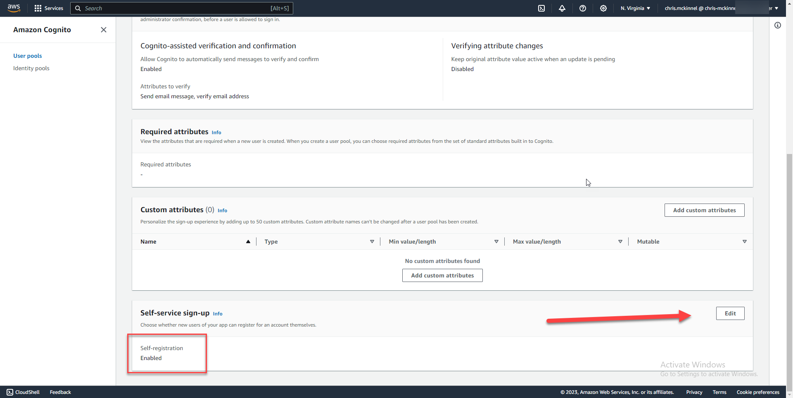
Task: Open the notifications bell
Action: 562,8
